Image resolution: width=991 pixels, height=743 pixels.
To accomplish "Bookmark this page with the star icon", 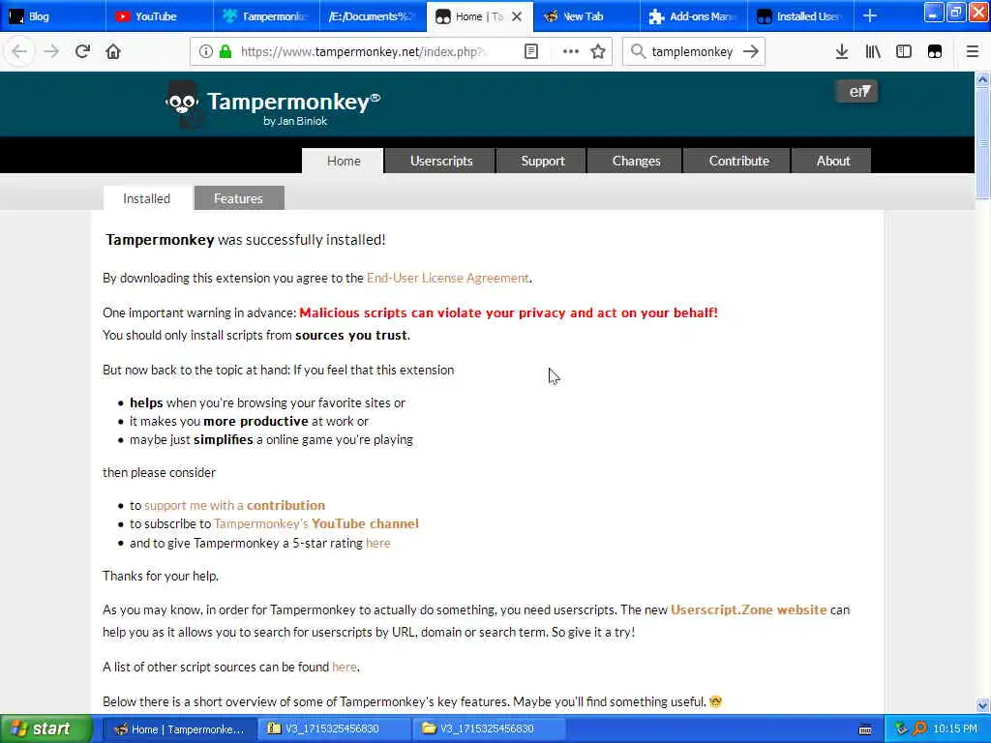I will tap(598, 51).
